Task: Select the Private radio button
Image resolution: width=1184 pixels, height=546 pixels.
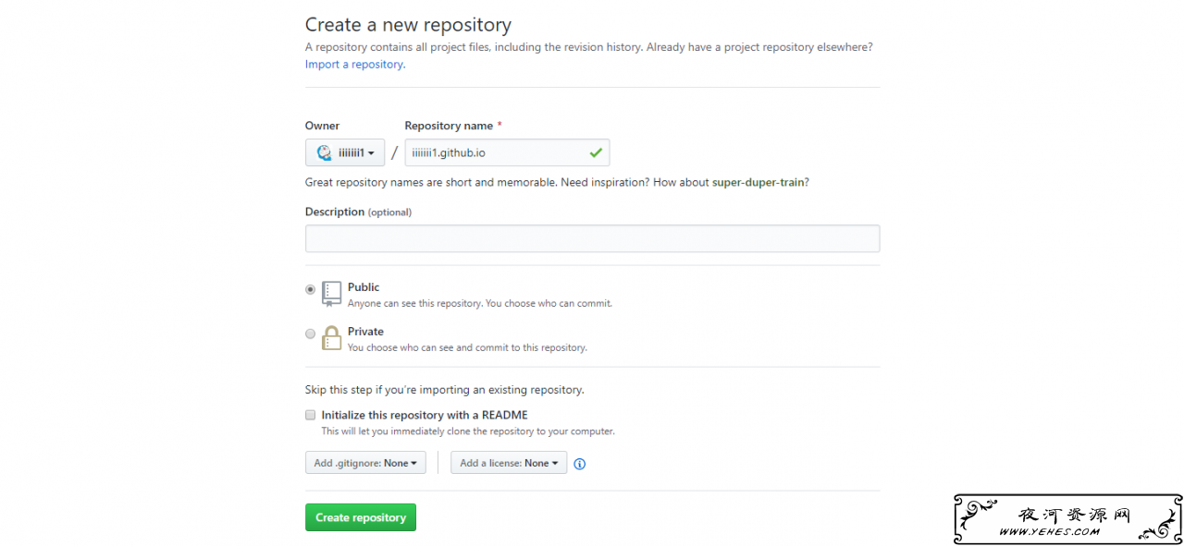Action: 311,334
